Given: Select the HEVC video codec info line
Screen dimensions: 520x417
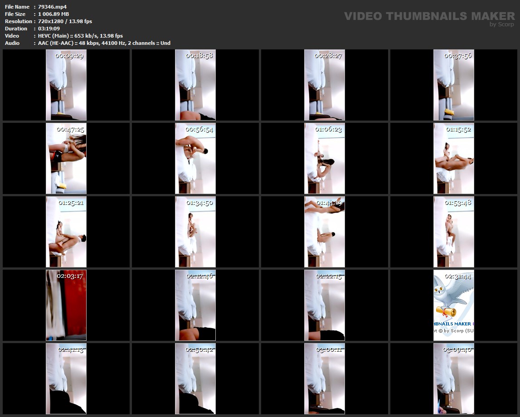Looking at the screenshot, I should 80,36.
